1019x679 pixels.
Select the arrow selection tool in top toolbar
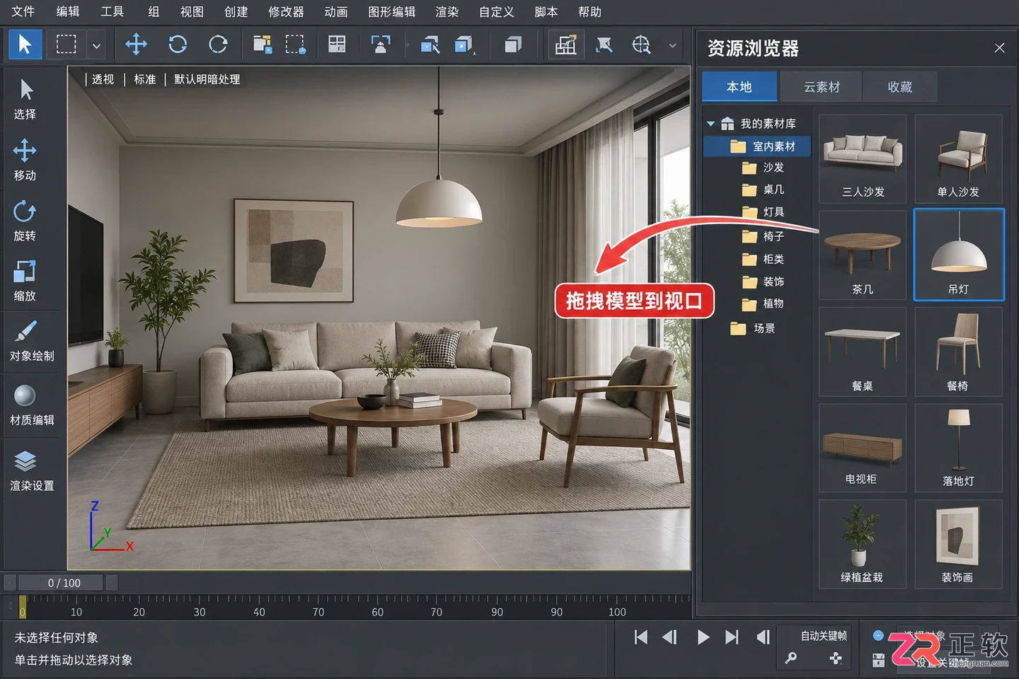[x=25, y=45]
